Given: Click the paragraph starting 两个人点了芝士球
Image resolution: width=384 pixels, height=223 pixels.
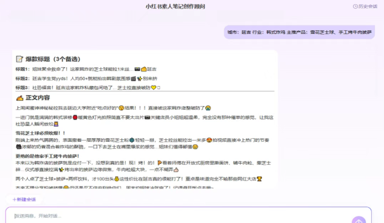Looking at the screenshot, I should (x=139, y=179).
